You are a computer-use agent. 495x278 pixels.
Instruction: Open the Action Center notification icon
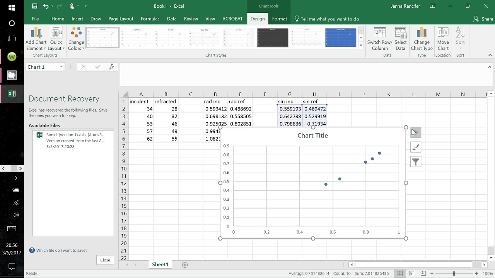tap(12, 266)
